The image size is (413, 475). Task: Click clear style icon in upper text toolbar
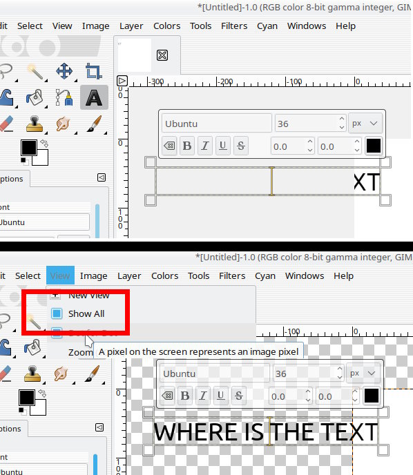[169, 146]
